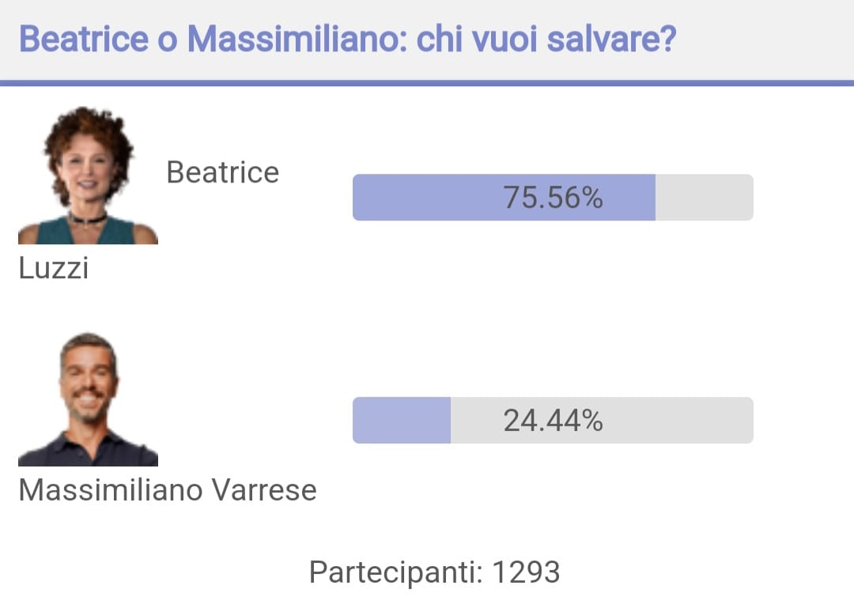Vote for Massimiliano Varrese option row
854x604 pixels.
pos(386,417)
